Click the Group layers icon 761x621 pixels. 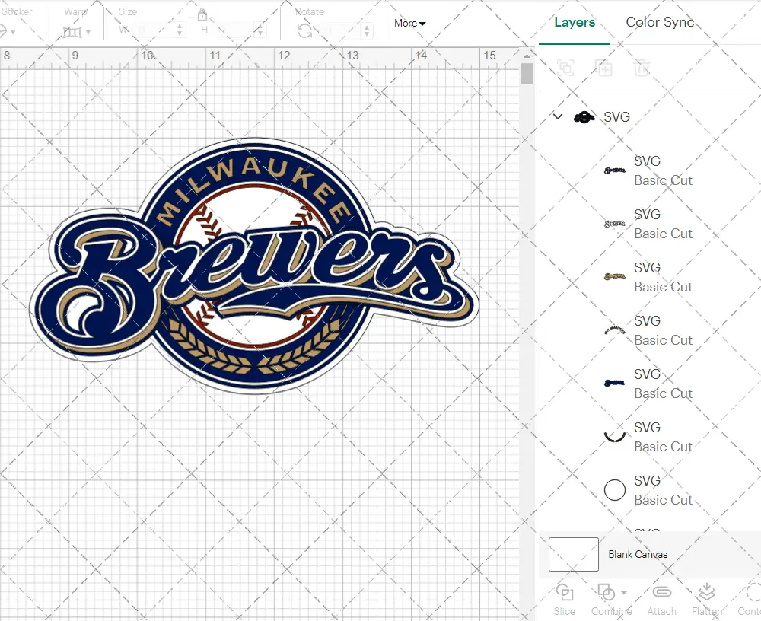click(x=565, y=68)
